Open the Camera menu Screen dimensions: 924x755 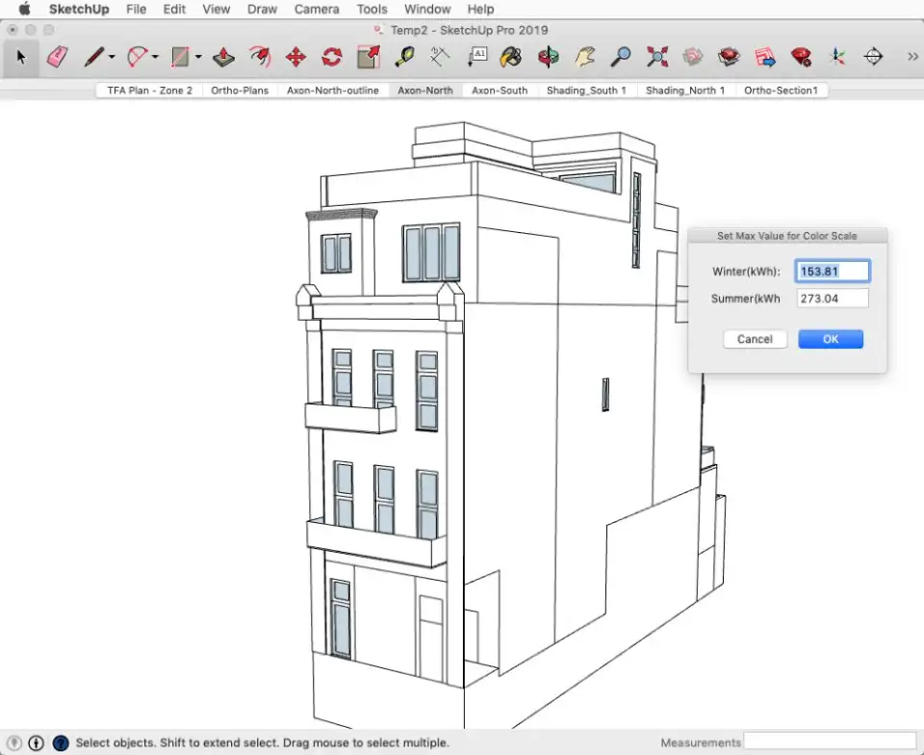click(317, 9)
